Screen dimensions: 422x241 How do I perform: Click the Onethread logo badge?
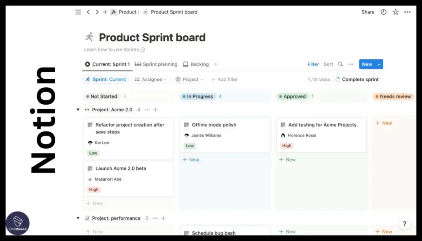[x=18, y=223]
